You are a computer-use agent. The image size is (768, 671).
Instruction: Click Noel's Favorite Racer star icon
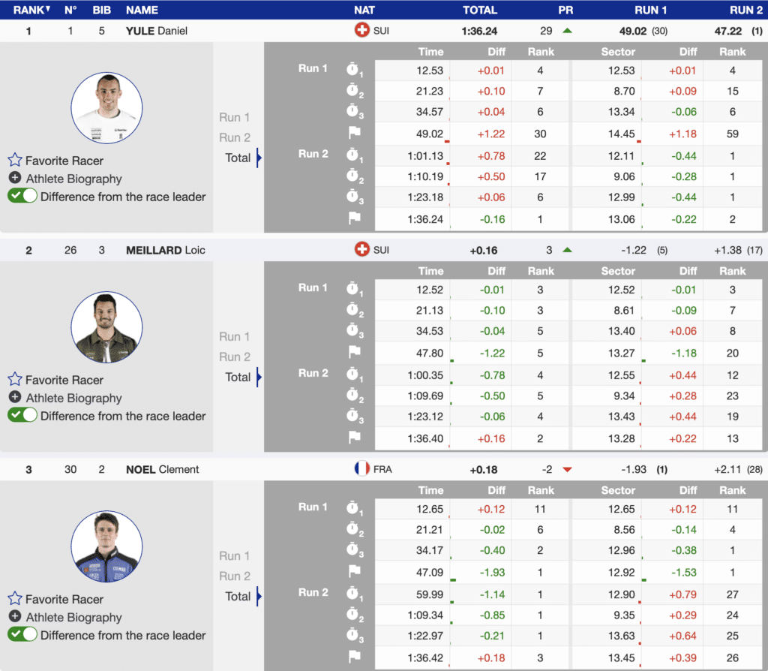pyautogui.click(x=15, y=598)
